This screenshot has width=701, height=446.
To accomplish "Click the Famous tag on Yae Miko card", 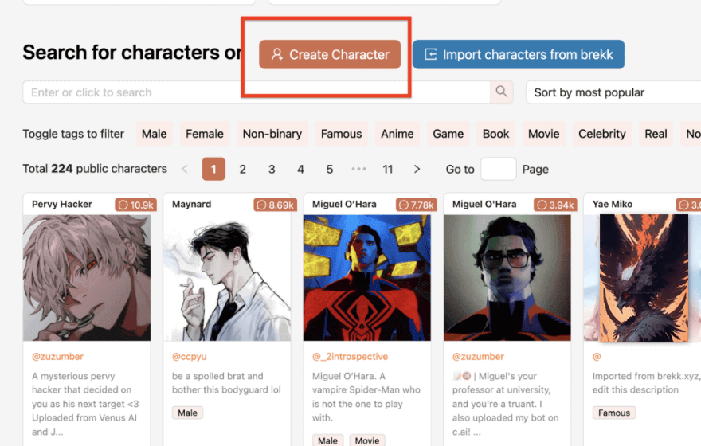I will pos(614,413).
